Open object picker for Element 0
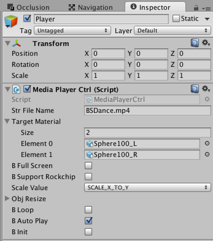Image resolution: width=213 pixels, height=241 pixels. (207, 143)
